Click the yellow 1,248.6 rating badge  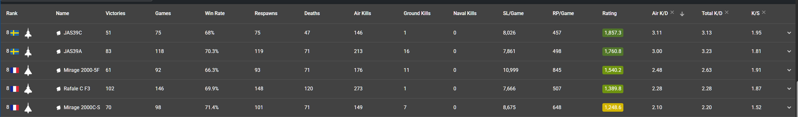point(613,107)
